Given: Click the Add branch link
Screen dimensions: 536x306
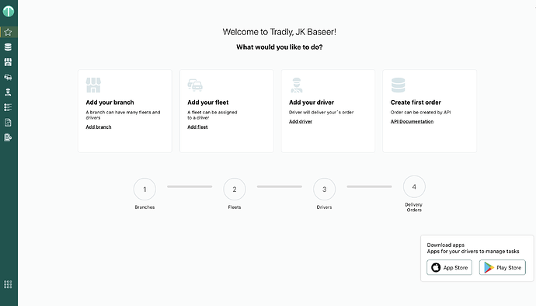Looking at the screenshot, I should [x=99, y=127].
